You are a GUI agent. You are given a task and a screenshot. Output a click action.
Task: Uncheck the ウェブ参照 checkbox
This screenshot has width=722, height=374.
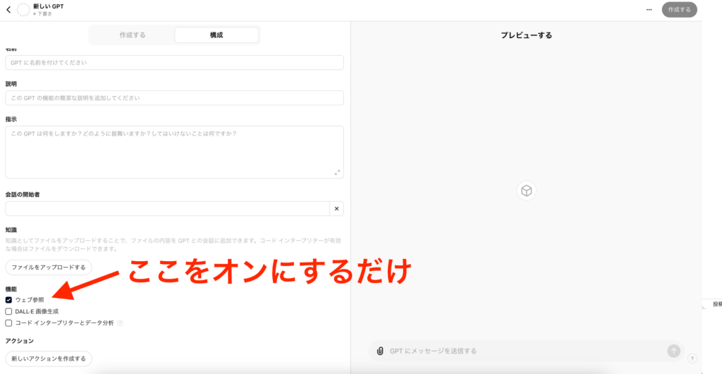[x=8, y=300]
